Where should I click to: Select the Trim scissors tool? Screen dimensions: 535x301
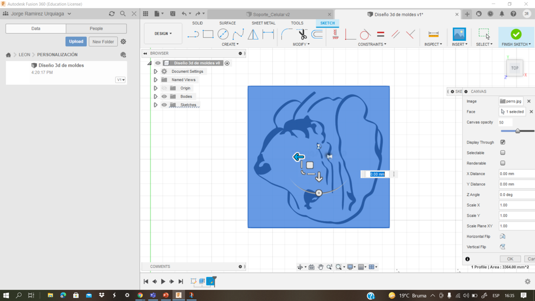302,34
